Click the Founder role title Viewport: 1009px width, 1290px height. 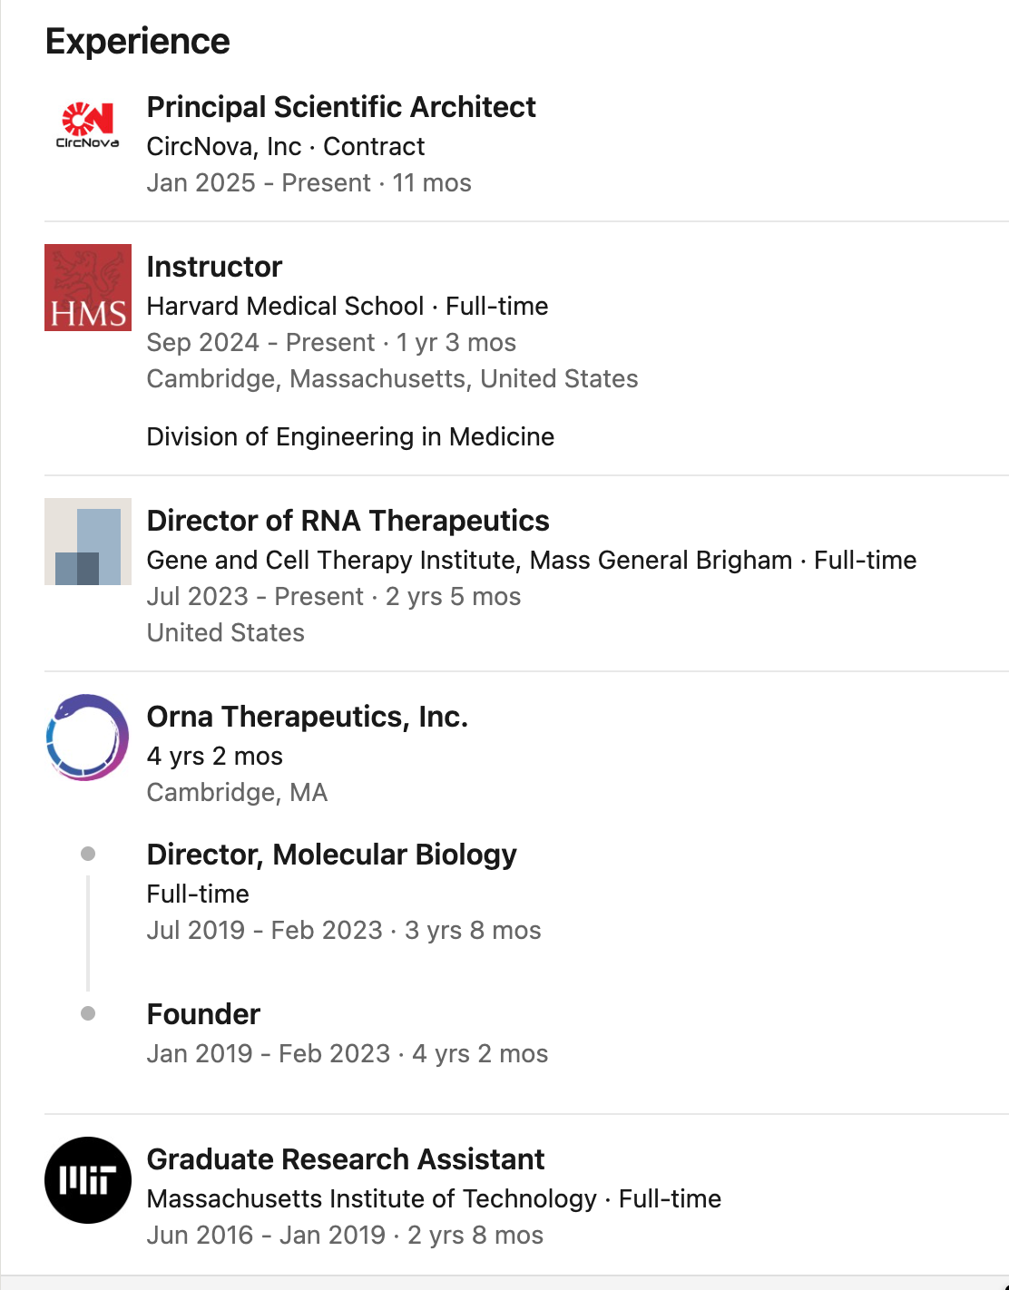[203, 1014]
